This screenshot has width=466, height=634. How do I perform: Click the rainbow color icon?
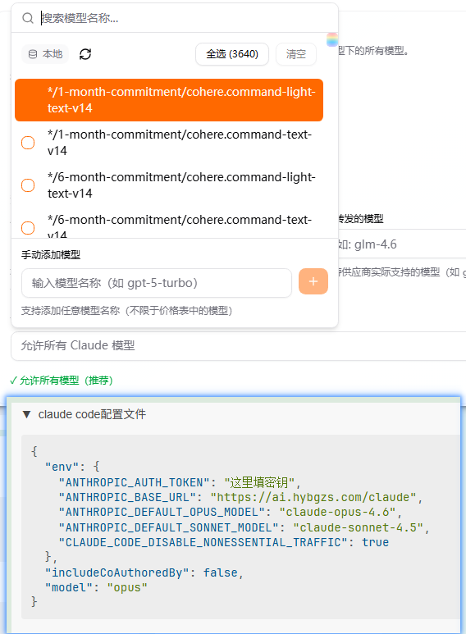332,39
